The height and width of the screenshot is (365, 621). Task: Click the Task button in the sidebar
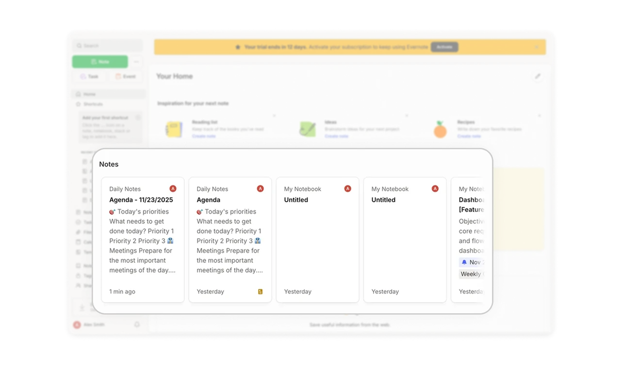(x=90, y=76)
